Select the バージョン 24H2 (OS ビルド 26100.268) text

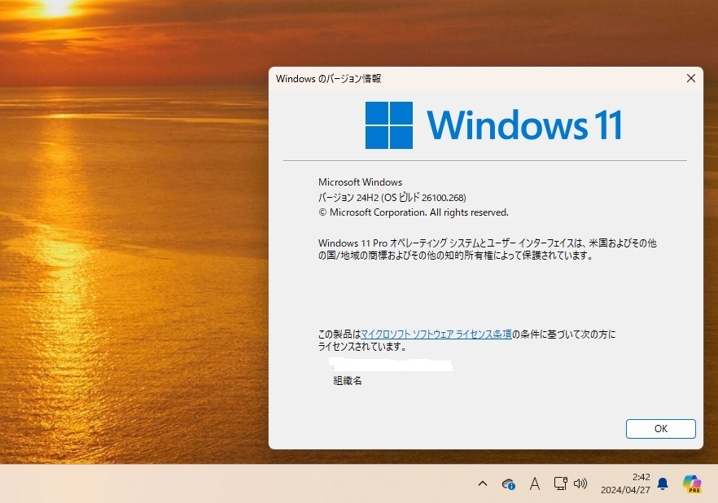tap(392, 198)
